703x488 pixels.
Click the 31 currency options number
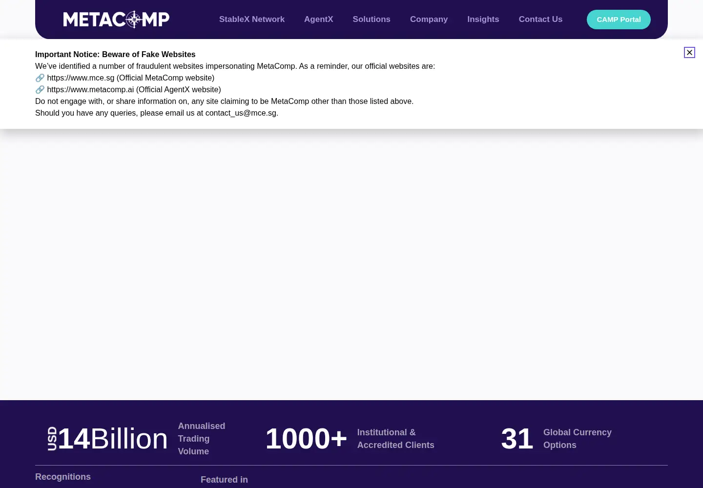[x=517, y=439]
